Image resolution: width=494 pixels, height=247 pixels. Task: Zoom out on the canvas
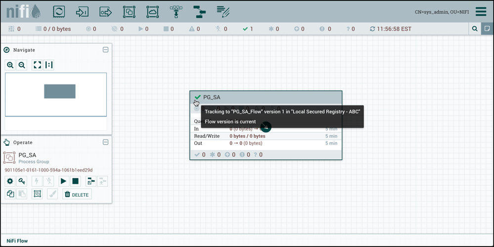click(22, 65)
